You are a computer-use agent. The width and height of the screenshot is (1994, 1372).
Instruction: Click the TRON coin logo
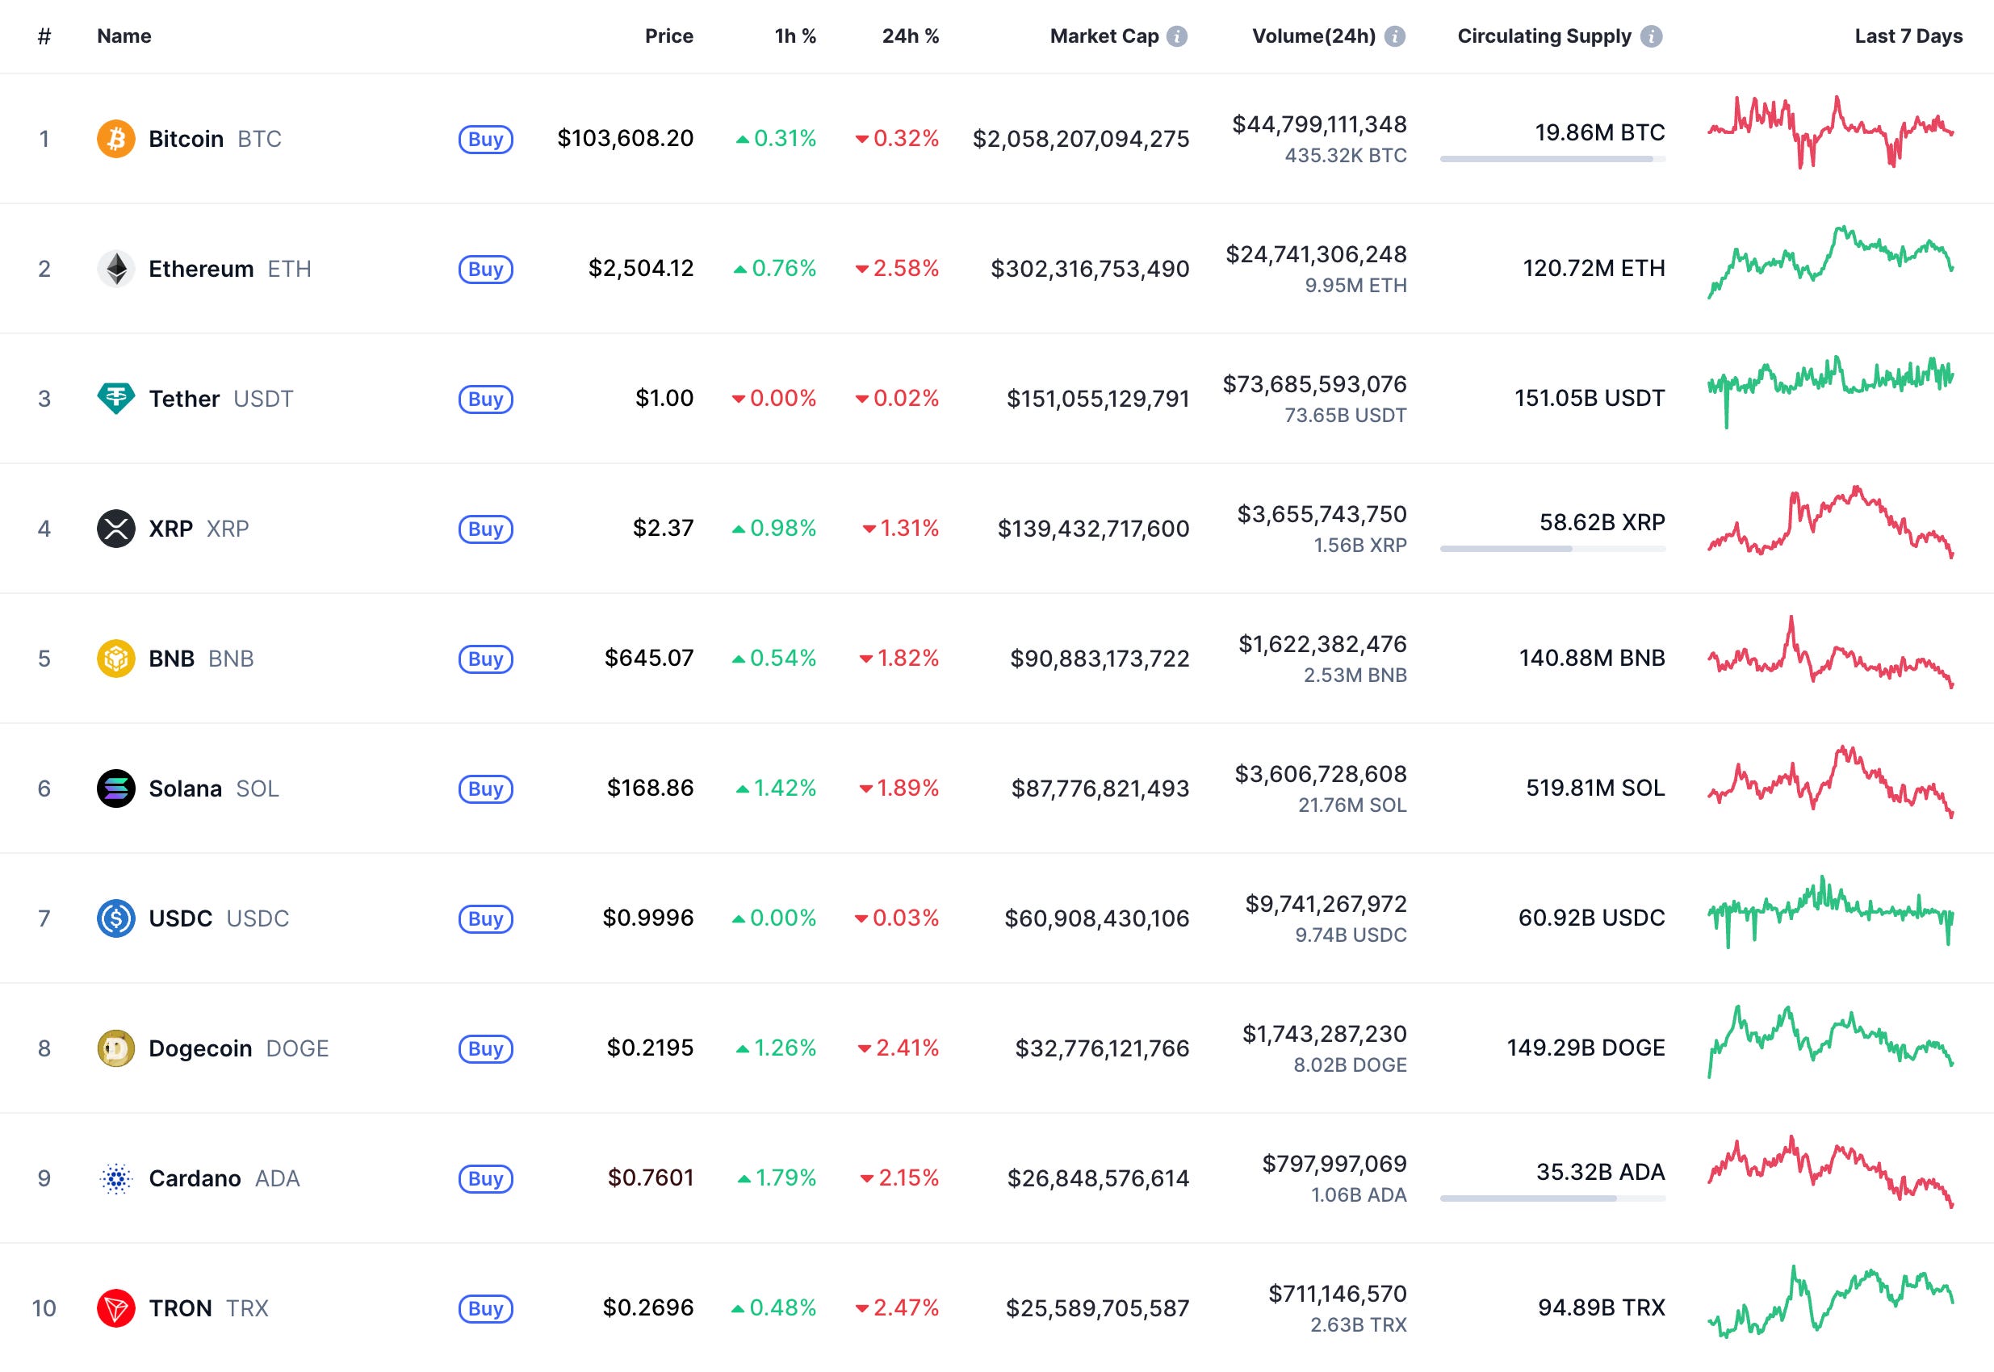tap(116, 1307)
